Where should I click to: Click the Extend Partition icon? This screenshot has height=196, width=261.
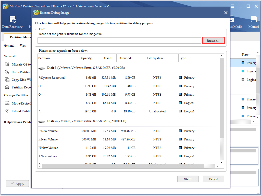[7, 111]
